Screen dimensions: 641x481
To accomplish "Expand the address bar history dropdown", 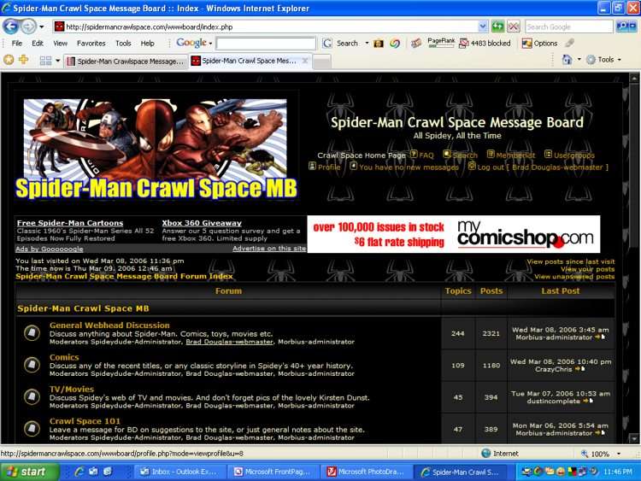I will (x=482, y=26).
